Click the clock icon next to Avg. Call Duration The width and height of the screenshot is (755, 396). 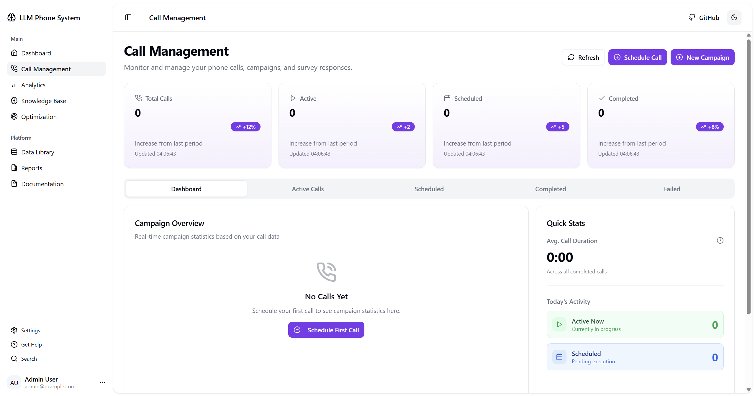coord(720,240)
